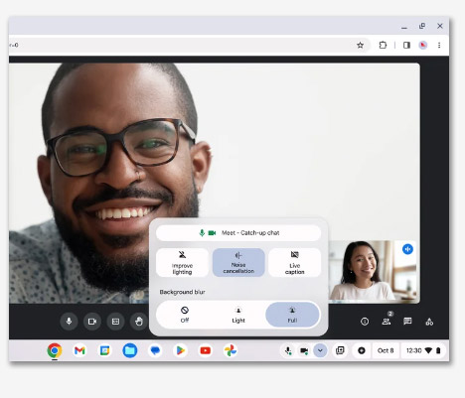Set background blur to Off
This screenshot has width=465, height=398.
185,315
